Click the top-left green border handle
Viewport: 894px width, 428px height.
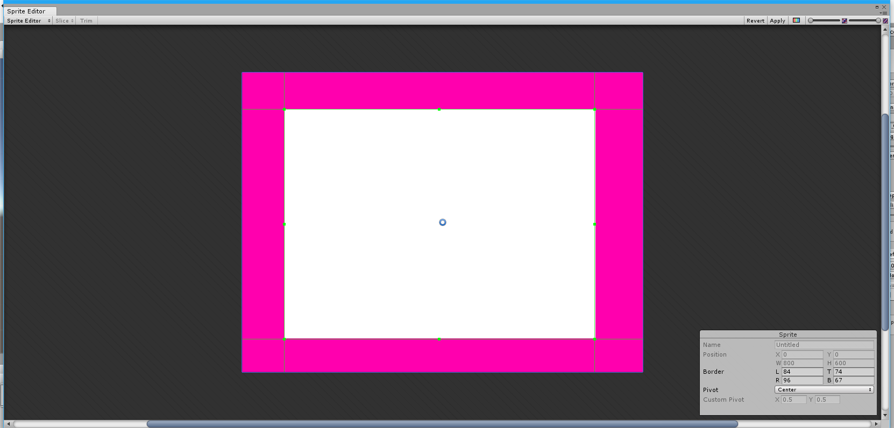(x=284, y=110)
